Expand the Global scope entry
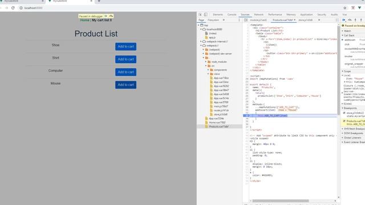 tap(347, 104)
